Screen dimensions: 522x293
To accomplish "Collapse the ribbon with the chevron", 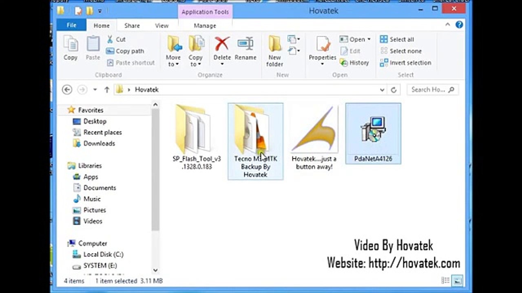I will click(447, 25).
